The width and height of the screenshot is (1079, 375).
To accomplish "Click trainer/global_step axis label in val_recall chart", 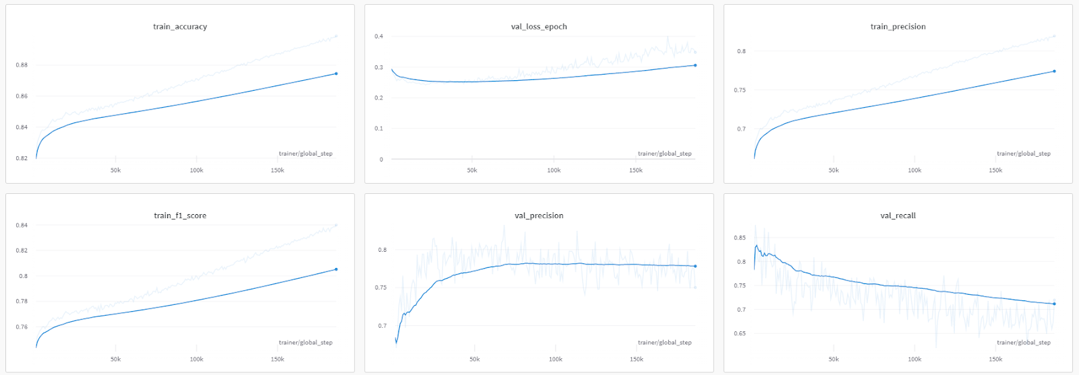I will (1023, 343).
